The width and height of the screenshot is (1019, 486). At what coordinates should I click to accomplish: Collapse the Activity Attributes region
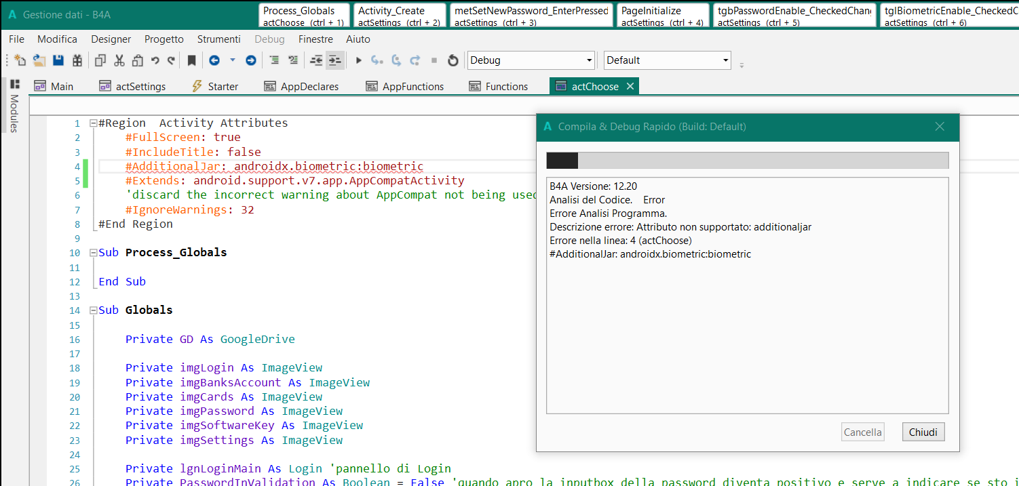(93, 123)
